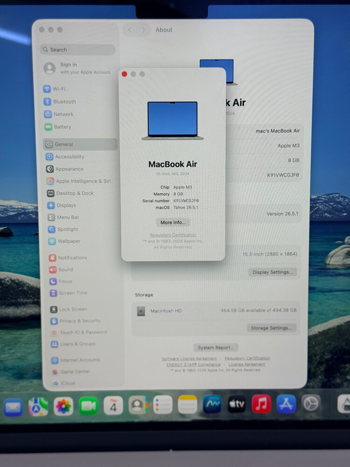
Task: Open Game Center settings
Action: pyautogui.click(x=71, y=371)
